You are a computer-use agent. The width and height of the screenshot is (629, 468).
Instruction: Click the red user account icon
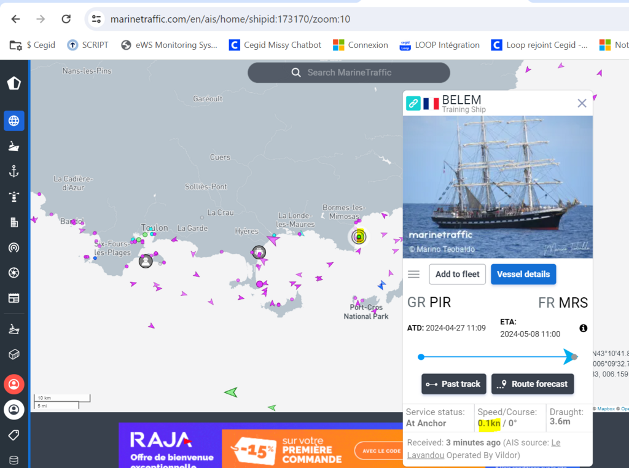[14, 384]
